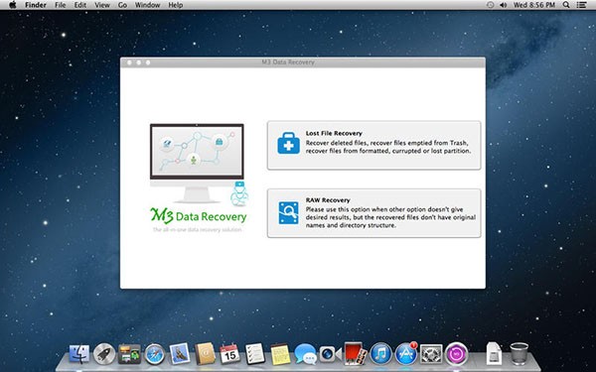Open the Finder menu
596x372 pixels.
[36, 5]
